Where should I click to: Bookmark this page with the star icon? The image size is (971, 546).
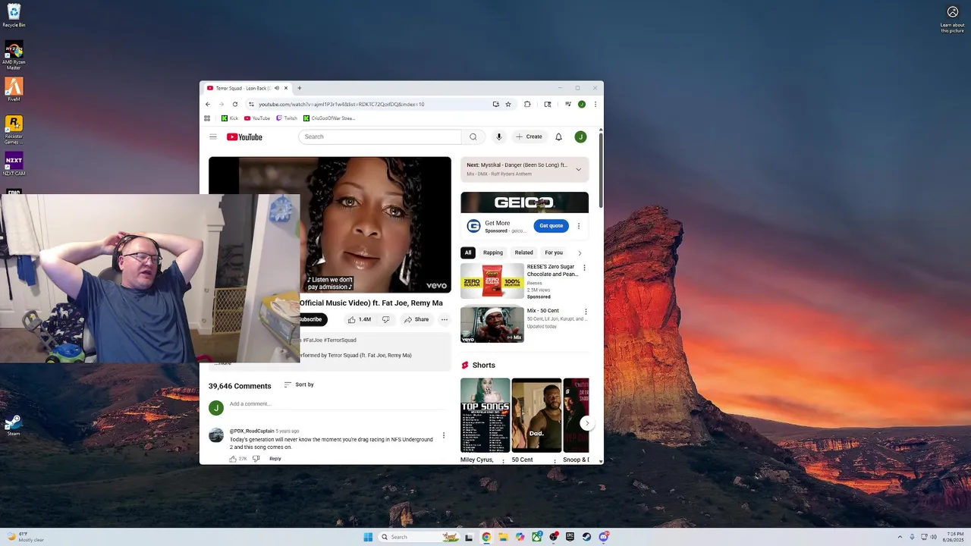pos(508,105)
